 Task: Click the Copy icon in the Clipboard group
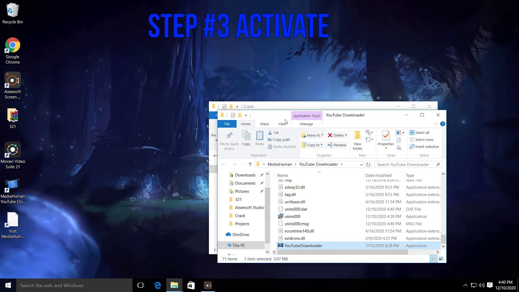click(246, 135)
